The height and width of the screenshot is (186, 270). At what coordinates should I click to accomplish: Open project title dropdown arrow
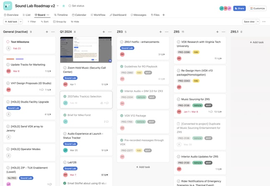pyautogui.click(x=58, y=6)
